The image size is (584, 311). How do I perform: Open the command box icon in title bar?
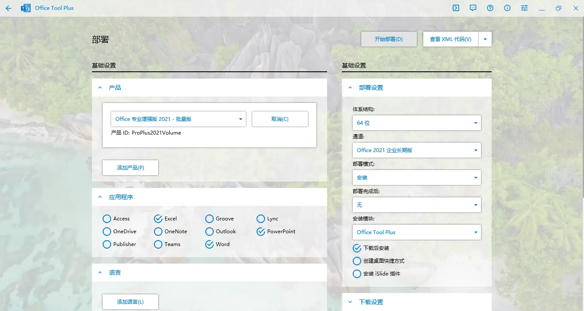pyautogui.click(x=456, y=8)
